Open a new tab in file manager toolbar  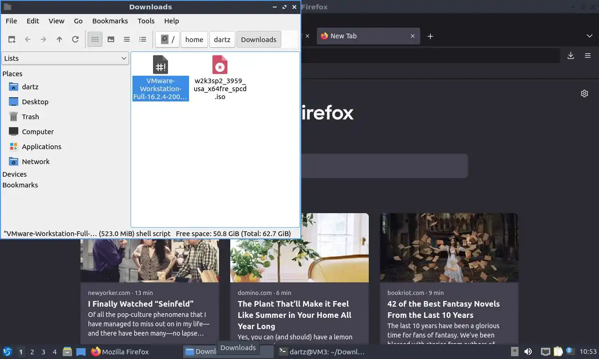(x=12, y=40)
